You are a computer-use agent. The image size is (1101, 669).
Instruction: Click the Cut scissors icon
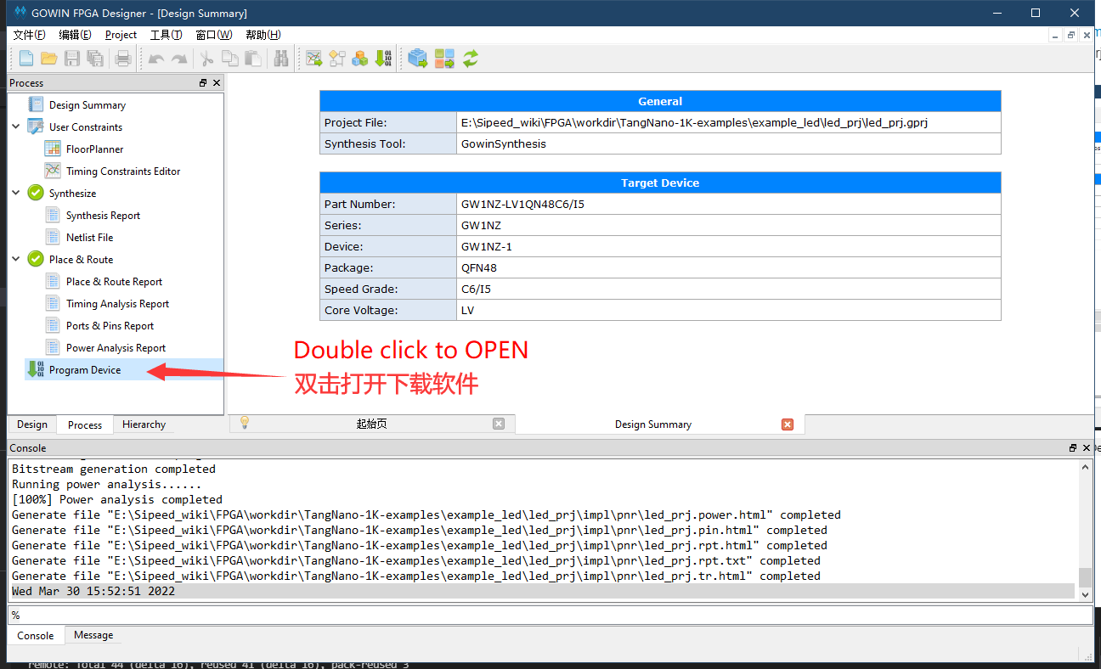206,59
